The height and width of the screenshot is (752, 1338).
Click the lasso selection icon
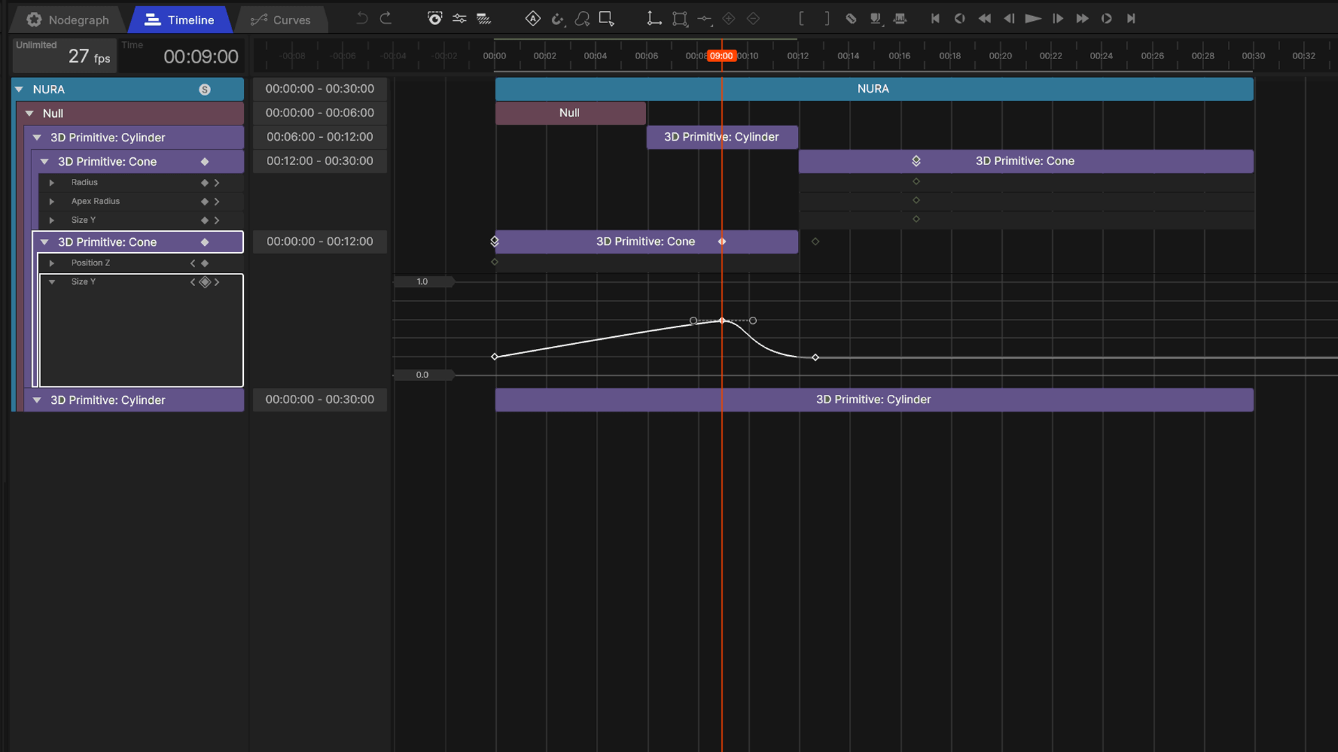pyautogui.click(x=582, y=19)
